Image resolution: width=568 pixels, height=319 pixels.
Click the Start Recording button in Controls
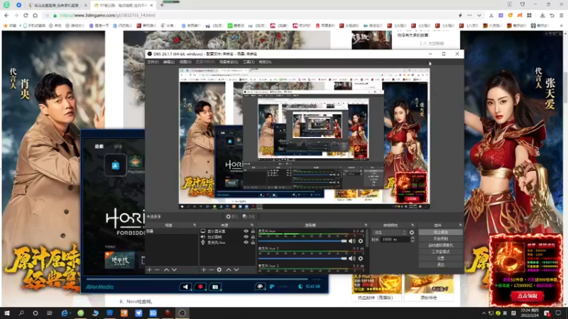tap(440, 239)
